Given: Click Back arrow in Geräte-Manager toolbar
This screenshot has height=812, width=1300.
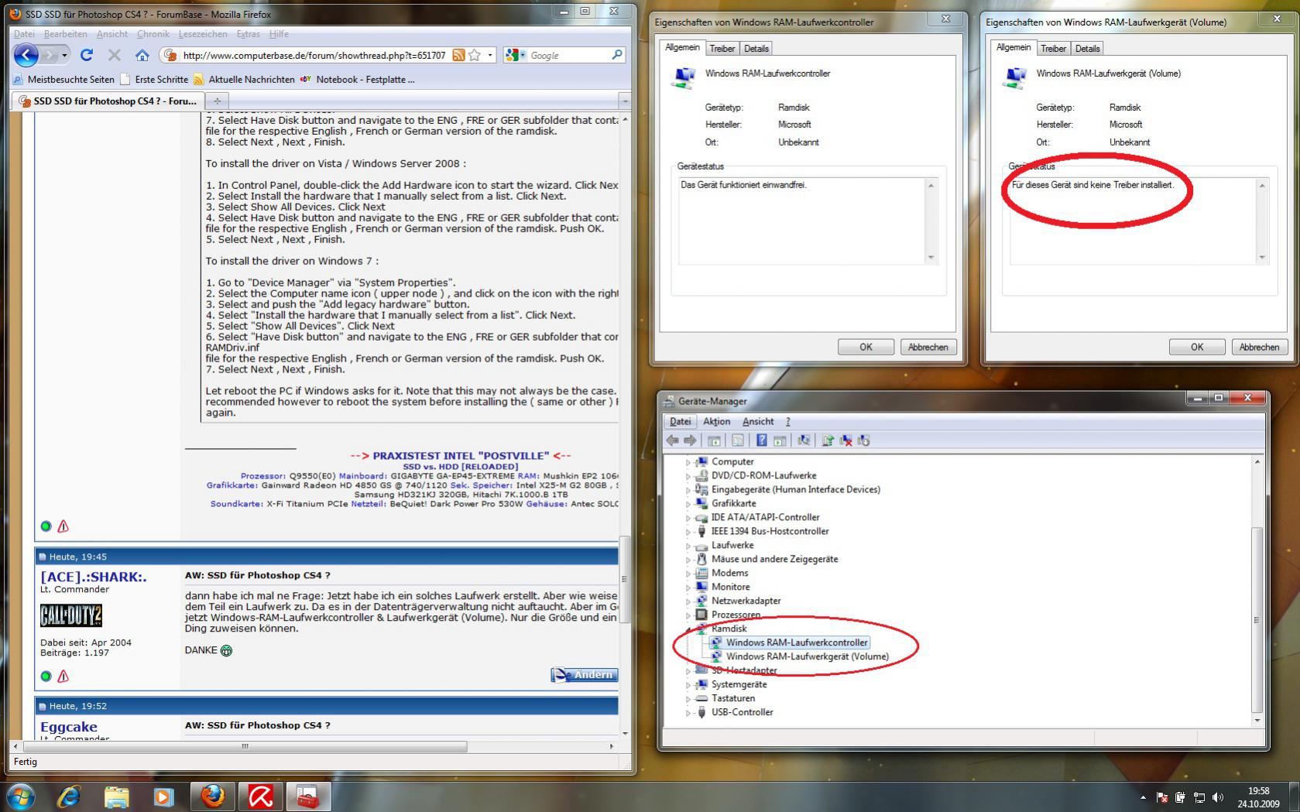Looking at the screenshot, I should (x=672, y=440).
